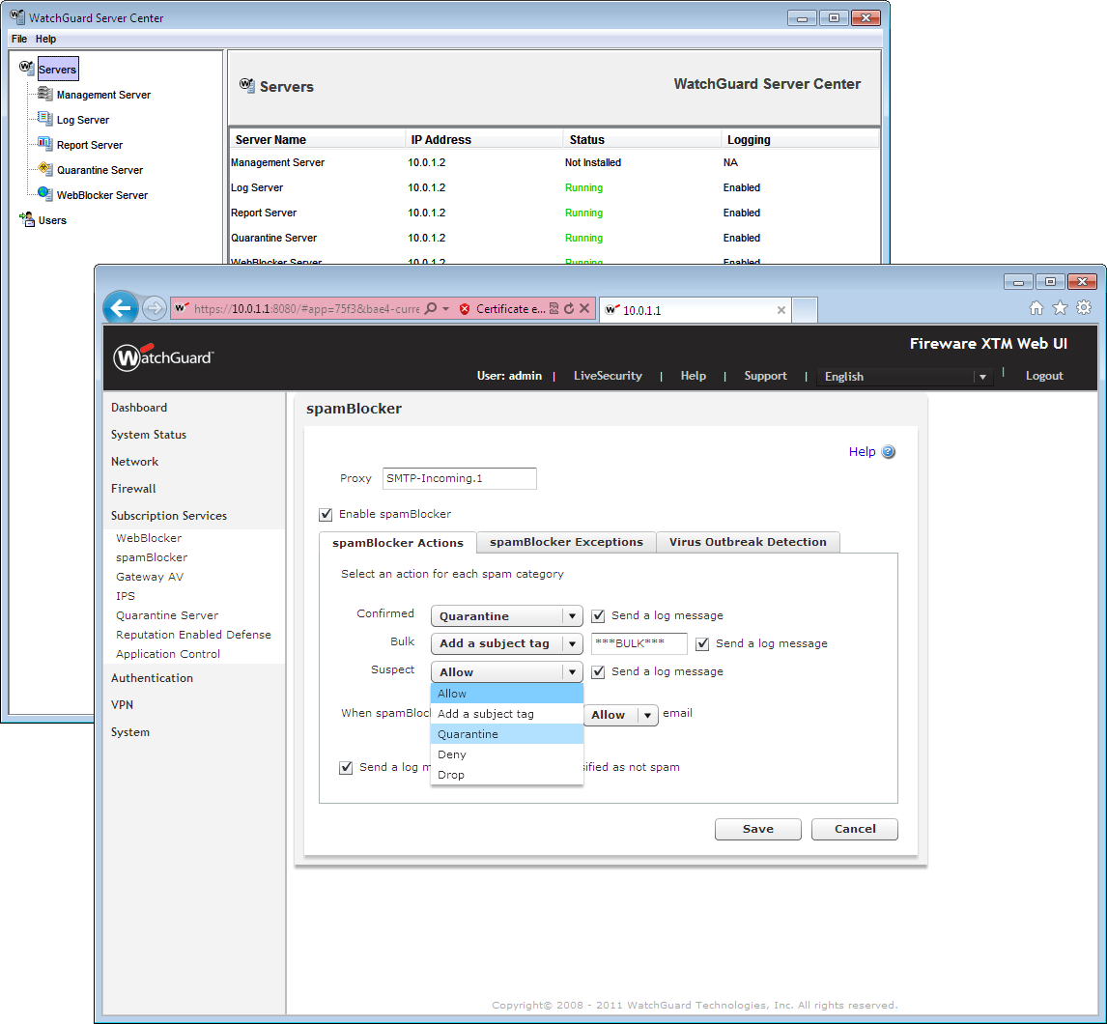The width and height of the screenshot is (1107, 1024).
Task: Click the Logout link
Action: click(x=1043, y=376)
